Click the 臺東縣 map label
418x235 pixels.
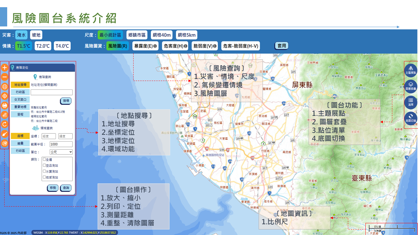[362, 178]
